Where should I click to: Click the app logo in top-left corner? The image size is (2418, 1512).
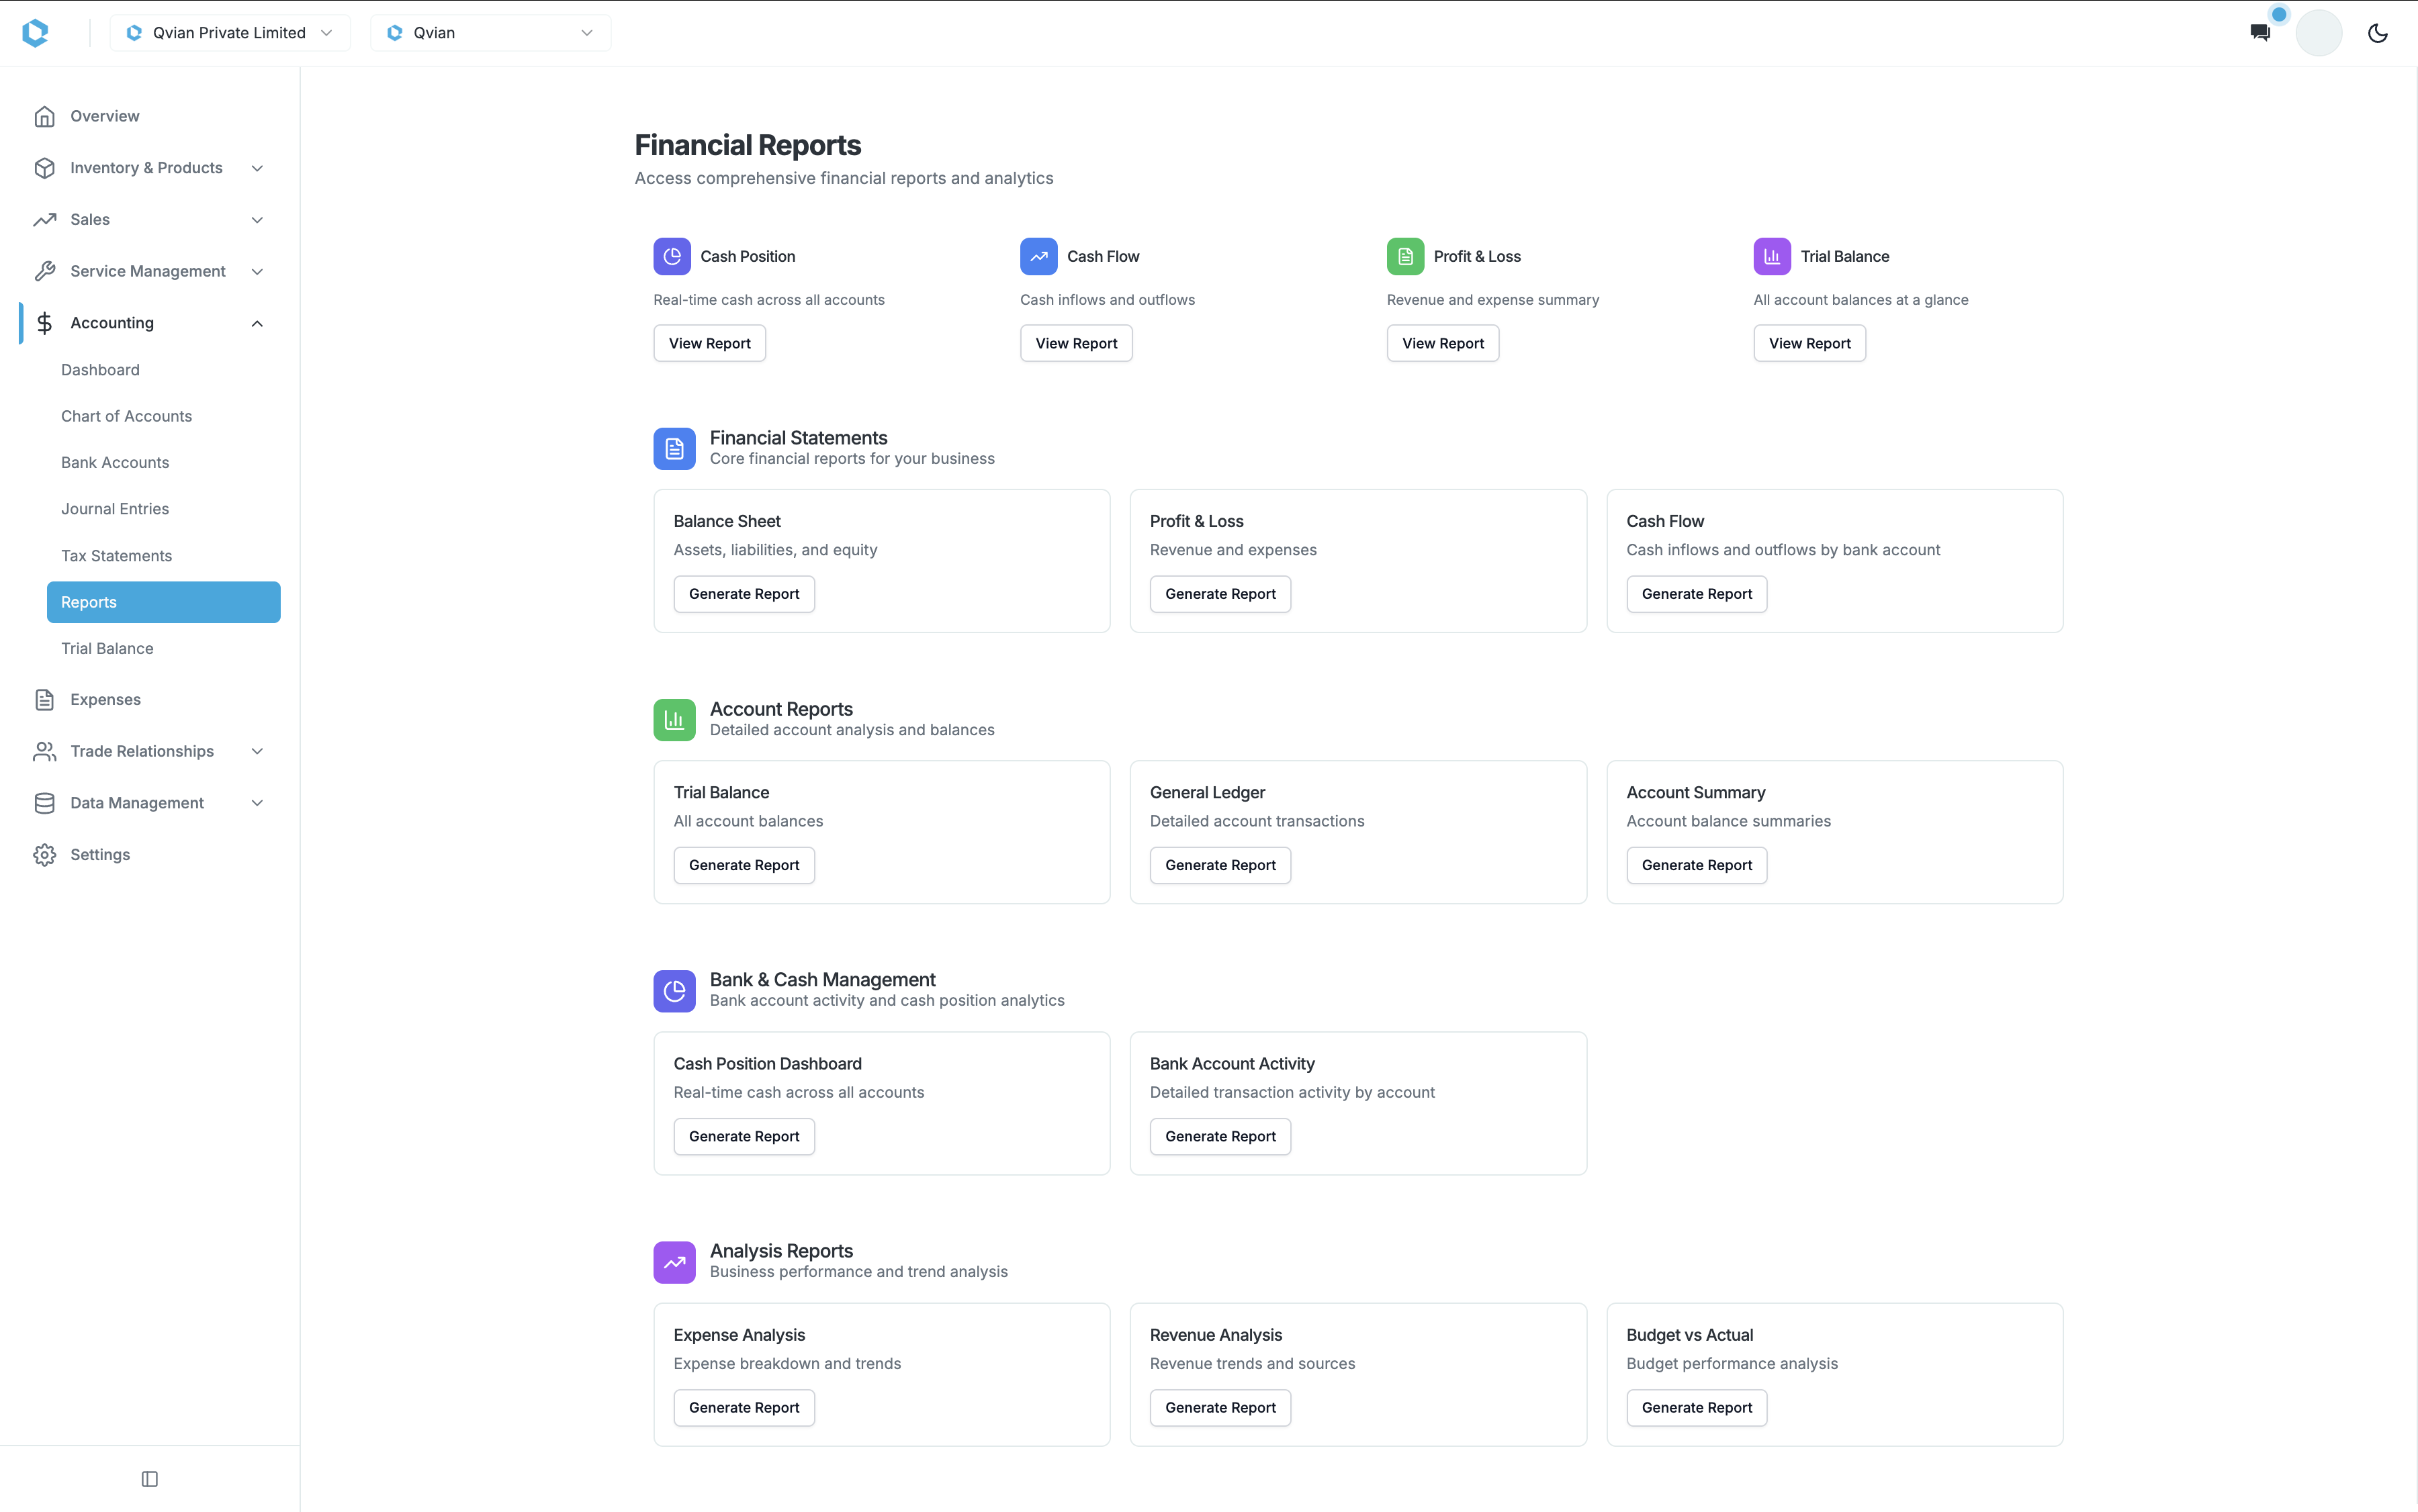(36, 32)
